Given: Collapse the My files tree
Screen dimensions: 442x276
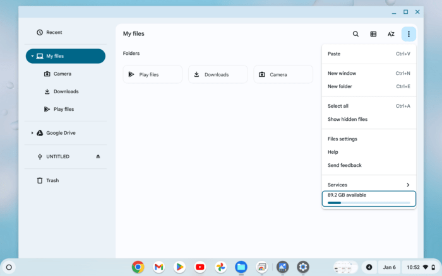Looking at the screenshot, I should click(32, 56).
